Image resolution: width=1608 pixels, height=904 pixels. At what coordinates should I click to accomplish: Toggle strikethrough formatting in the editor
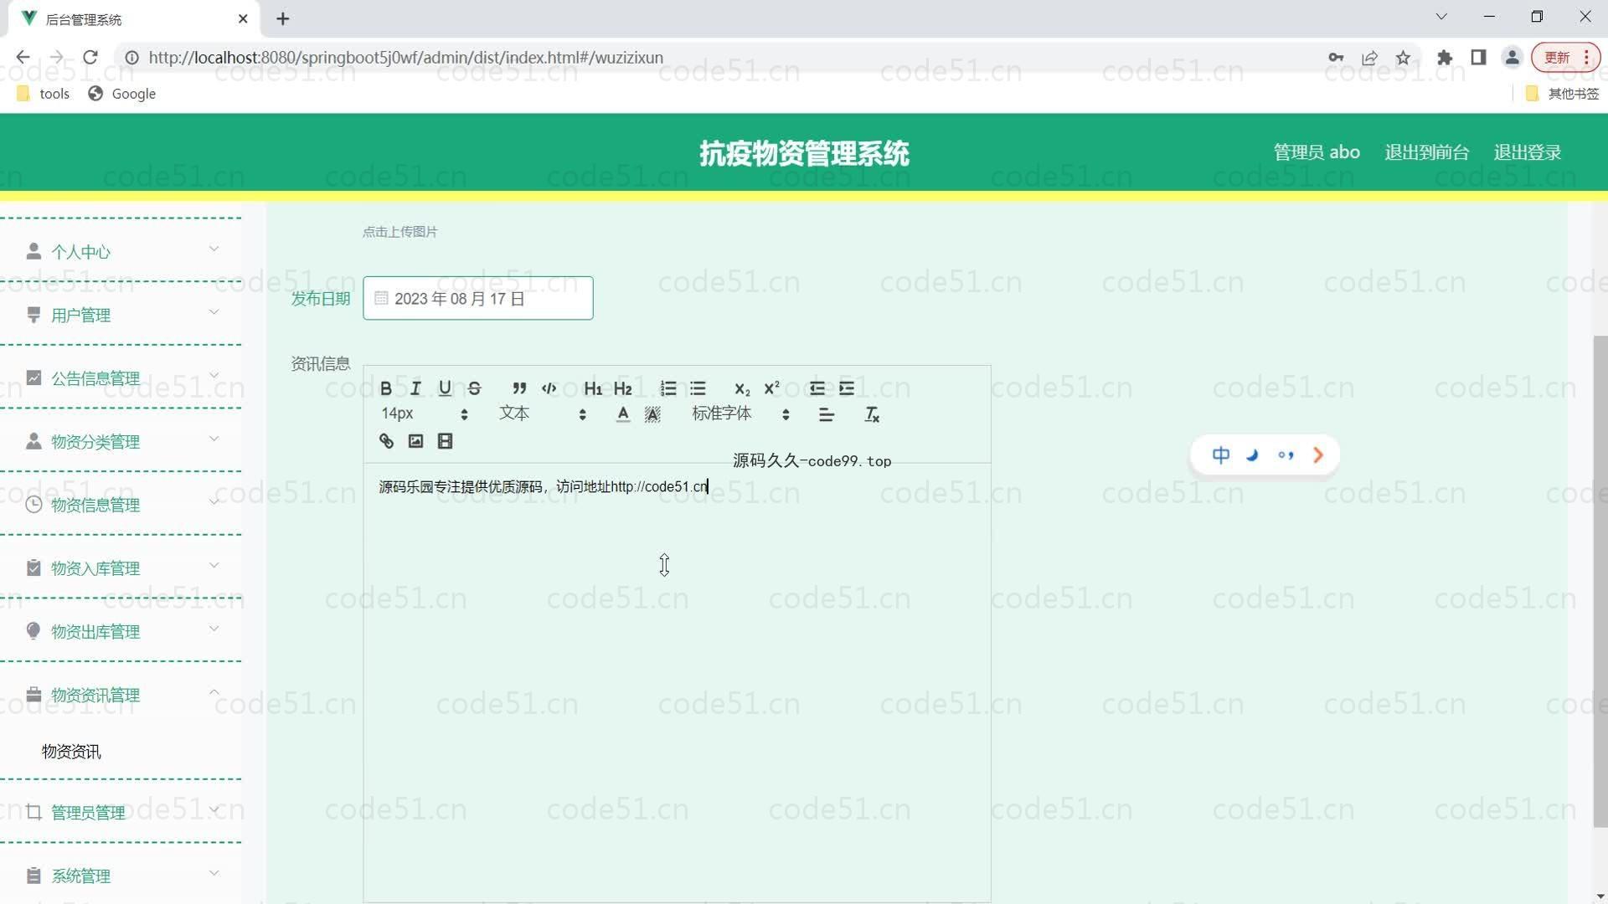pos(475,388)
